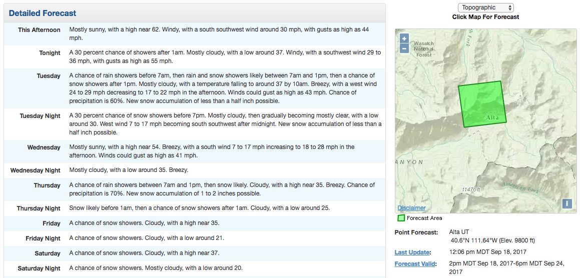Viewport: 580px width, 278px height.
Task: Zoom in on the forecast map
Action: click(x=404, y=38)
